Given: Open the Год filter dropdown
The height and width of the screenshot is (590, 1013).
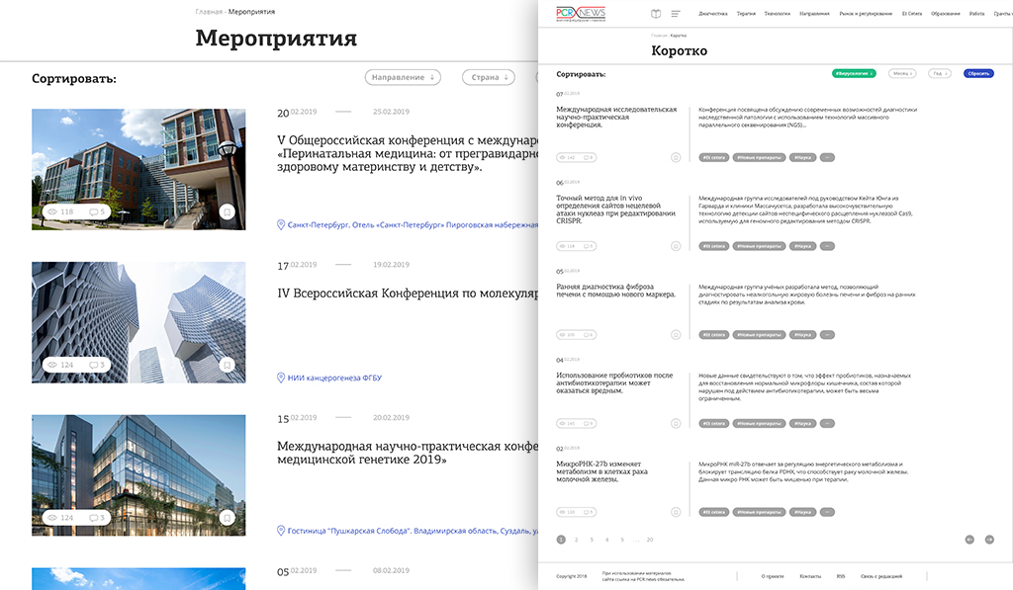Looking at the screenshot, I should [940, 73].
